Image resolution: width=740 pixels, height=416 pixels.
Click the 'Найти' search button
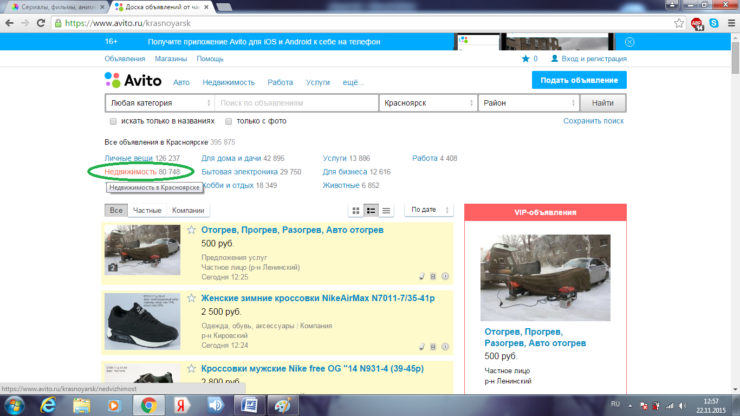(x=603, y=103)
